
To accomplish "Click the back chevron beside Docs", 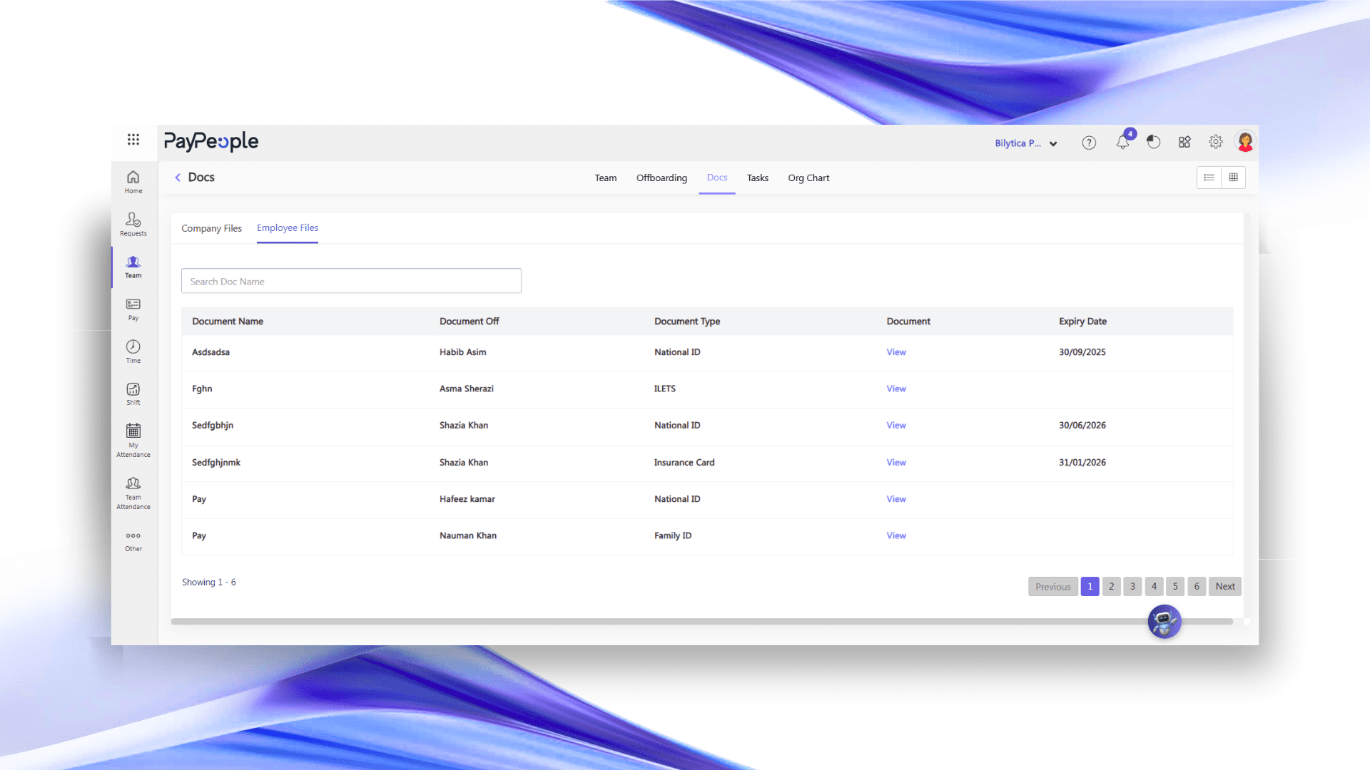I will 178,178.
